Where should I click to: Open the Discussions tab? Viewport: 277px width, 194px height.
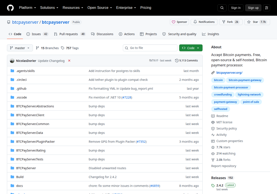click(102, 34)
